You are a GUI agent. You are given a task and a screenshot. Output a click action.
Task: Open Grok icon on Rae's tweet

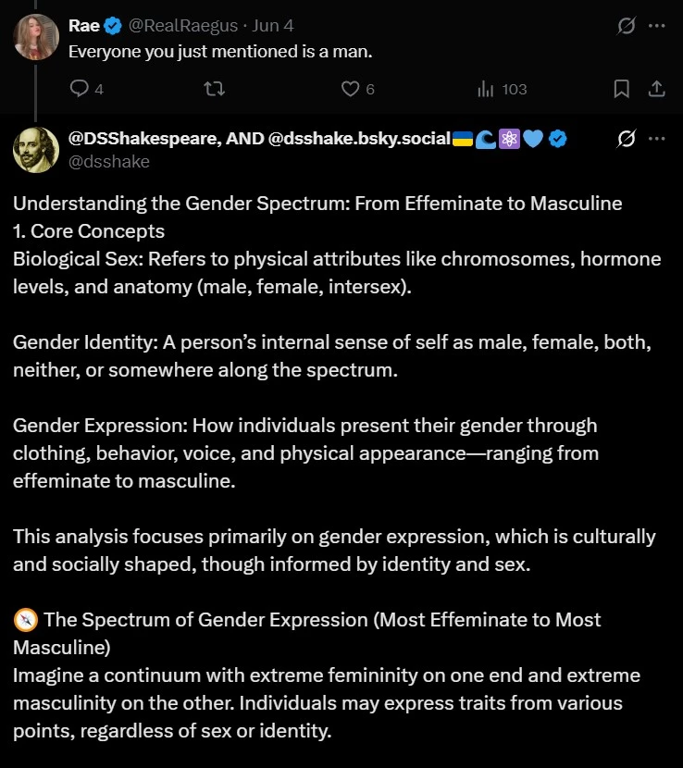[x=627, y=26]
